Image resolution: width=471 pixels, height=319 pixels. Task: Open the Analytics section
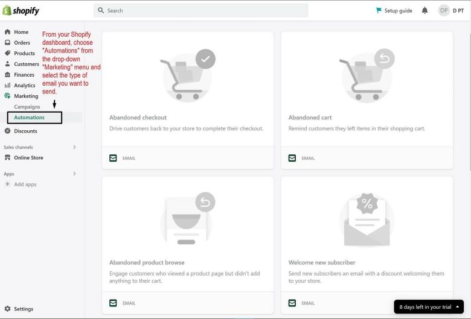(25, 86)
